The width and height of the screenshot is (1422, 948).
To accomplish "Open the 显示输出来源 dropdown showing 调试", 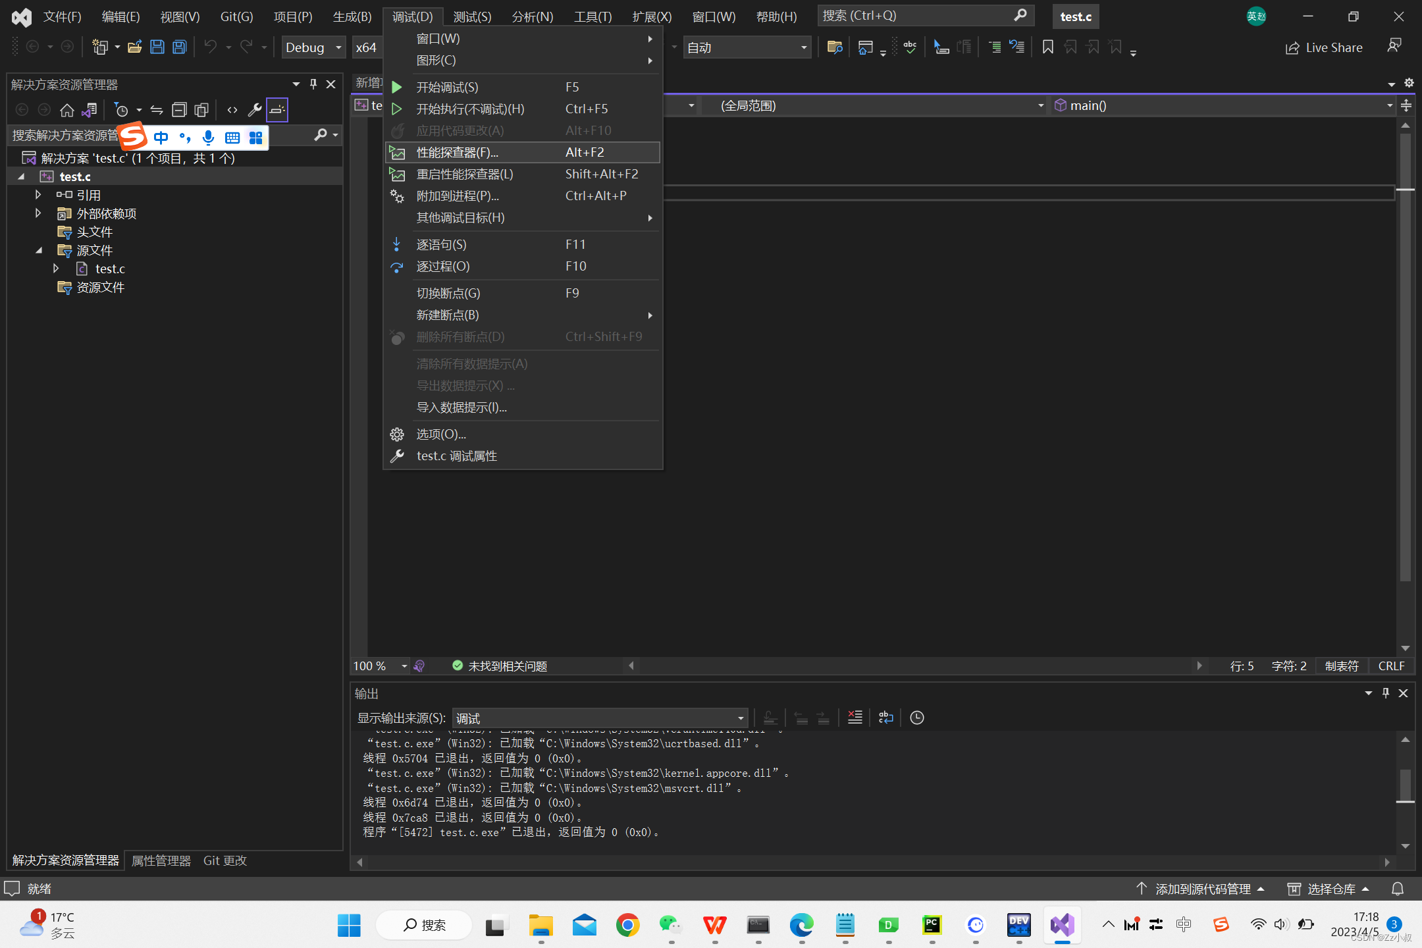I will coord(740,718).
